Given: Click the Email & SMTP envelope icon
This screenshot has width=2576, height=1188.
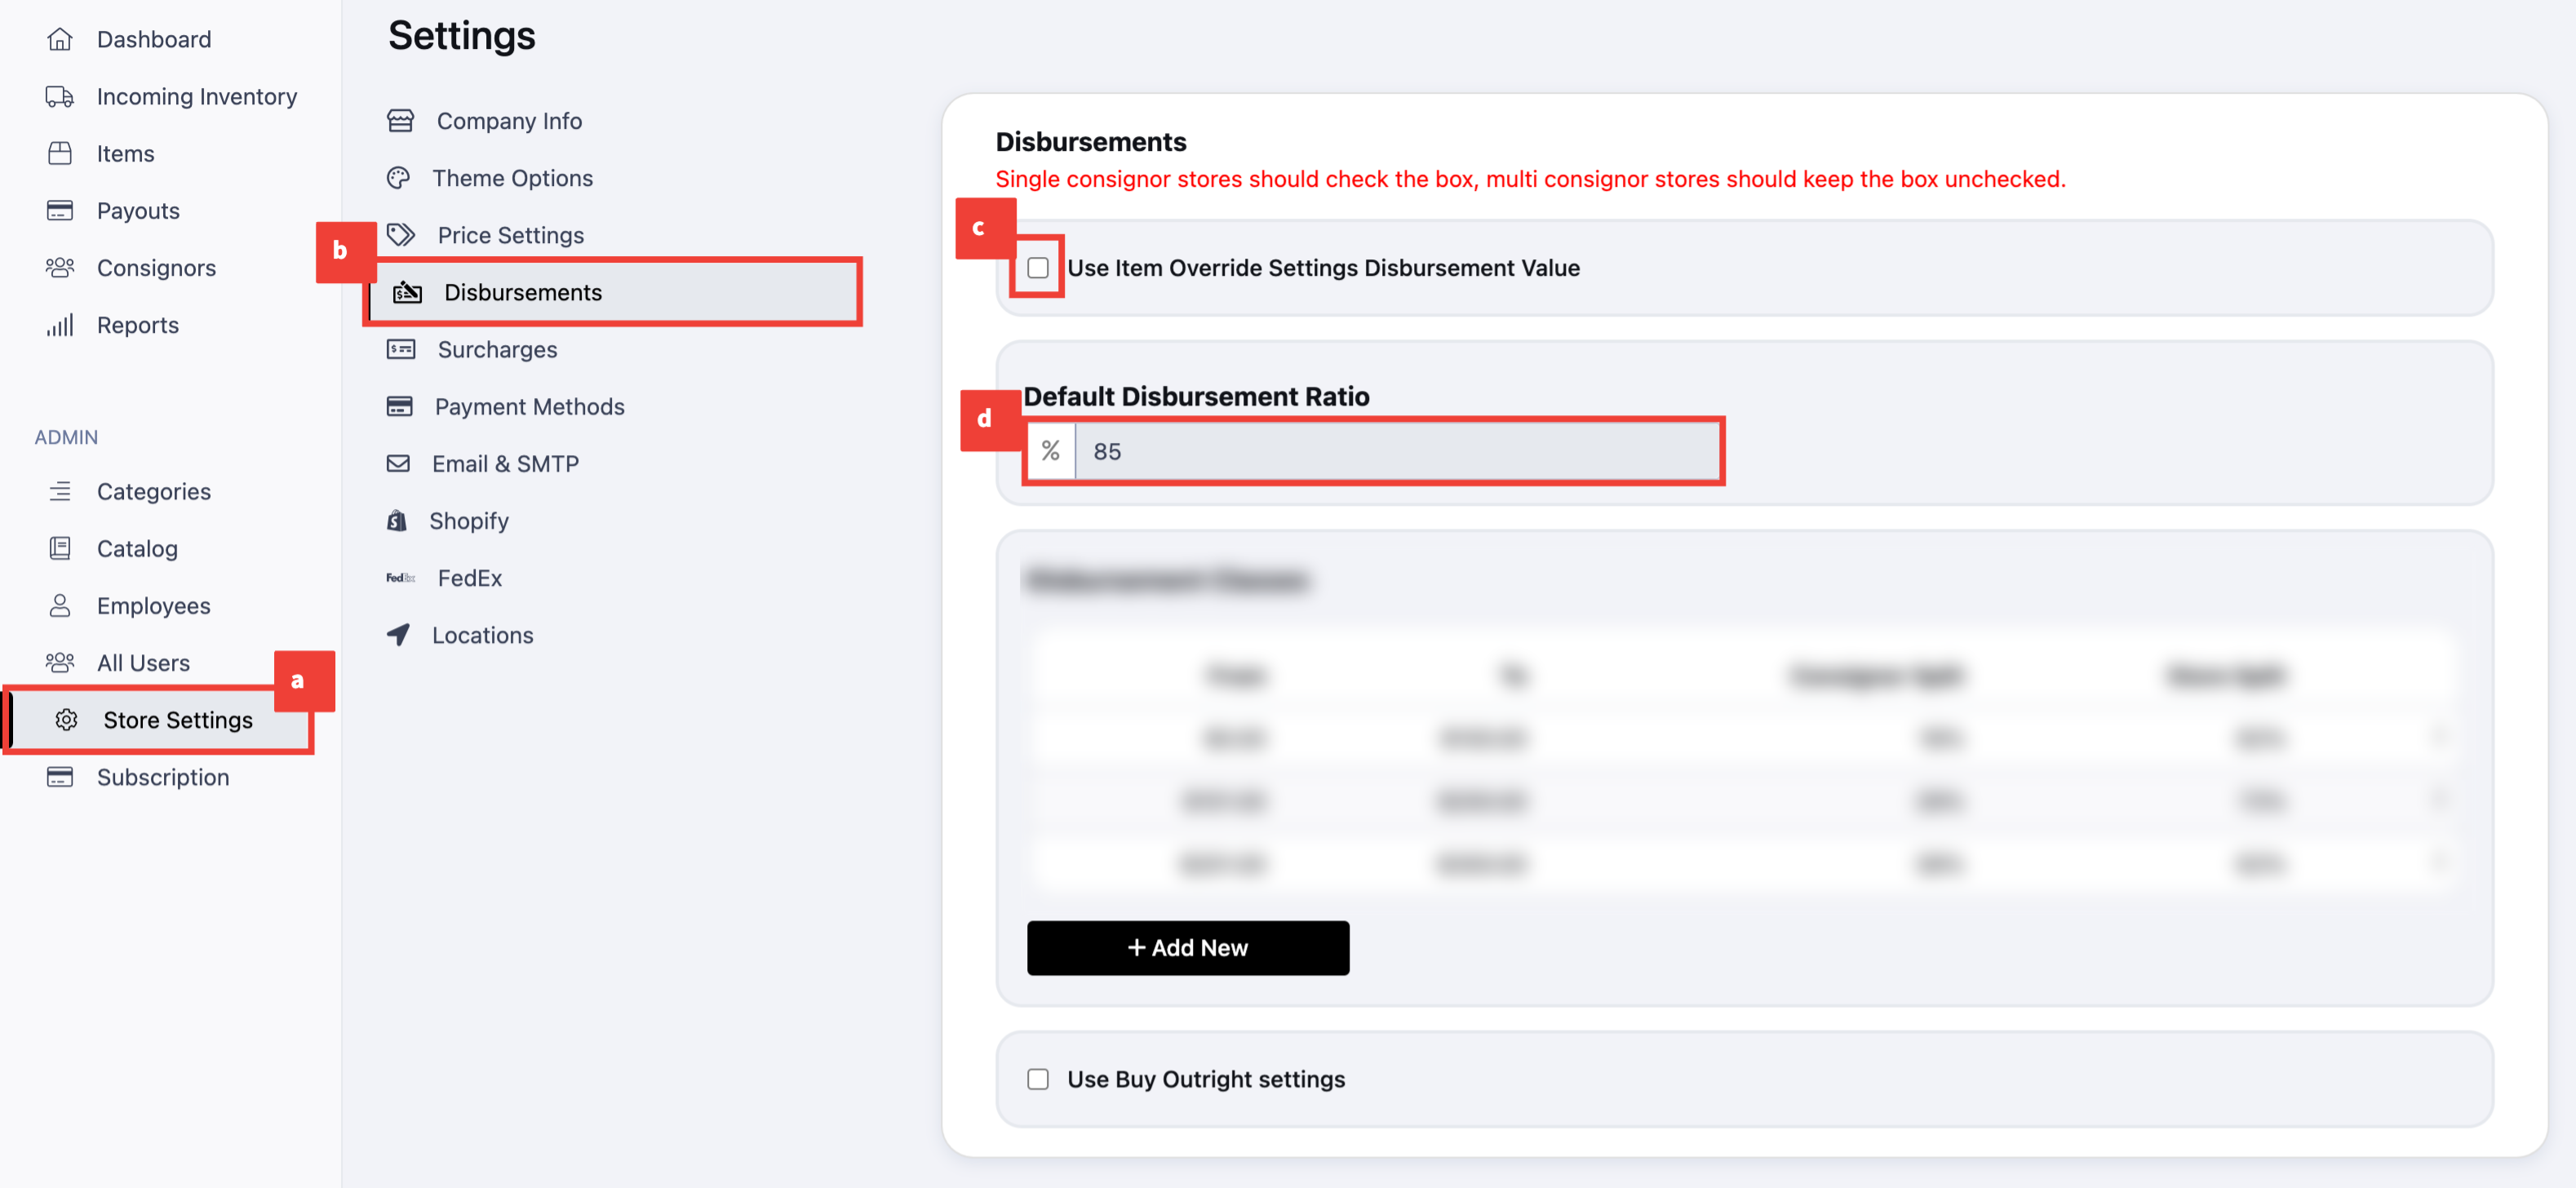Looking at the screenshot, I should point(398,463).
